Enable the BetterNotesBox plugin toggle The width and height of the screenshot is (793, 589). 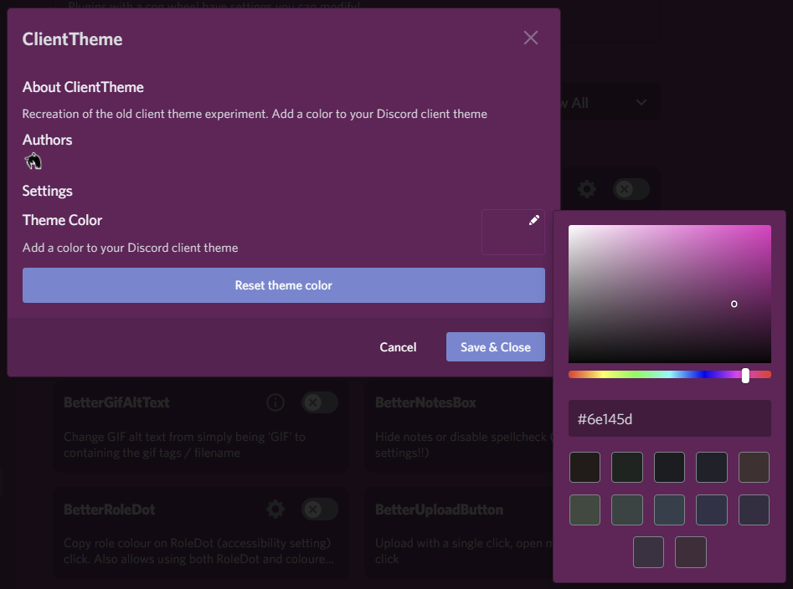630,402
